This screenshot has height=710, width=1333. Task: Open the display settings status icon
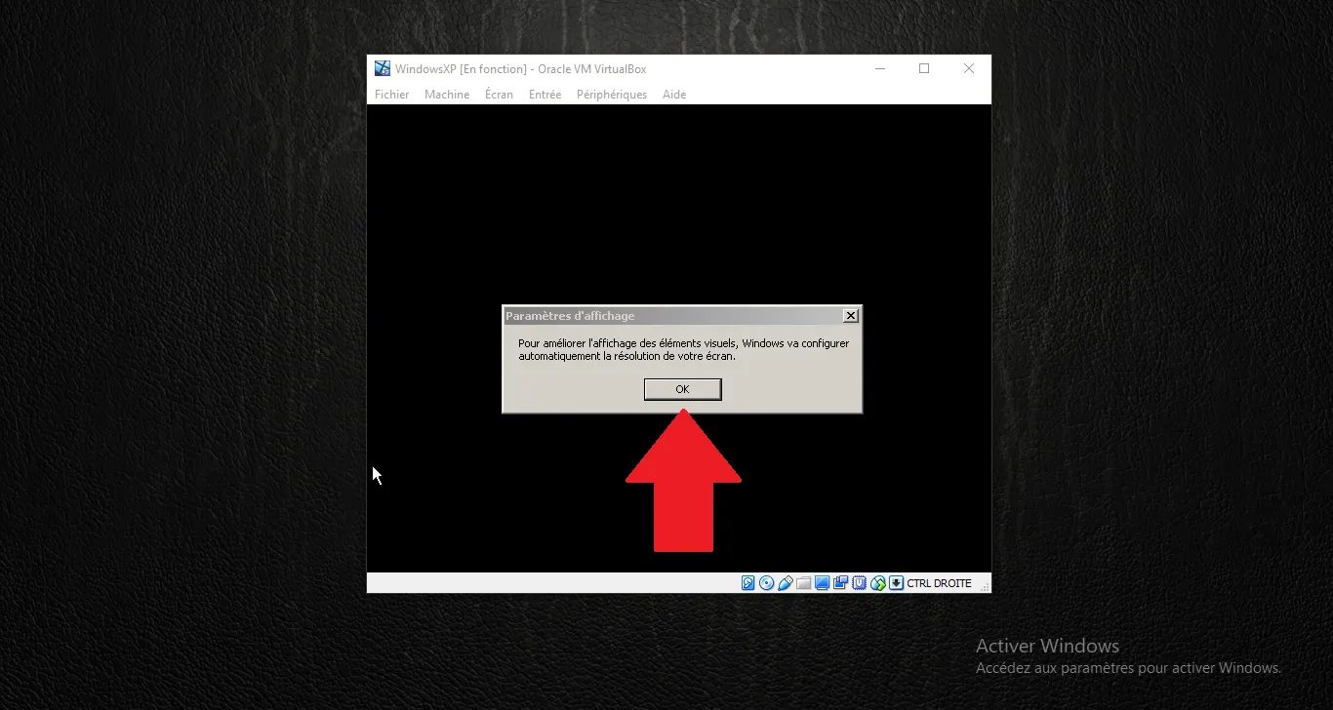[x=822, y=583]
